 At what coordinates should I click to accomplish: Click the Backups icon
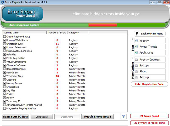137,65
